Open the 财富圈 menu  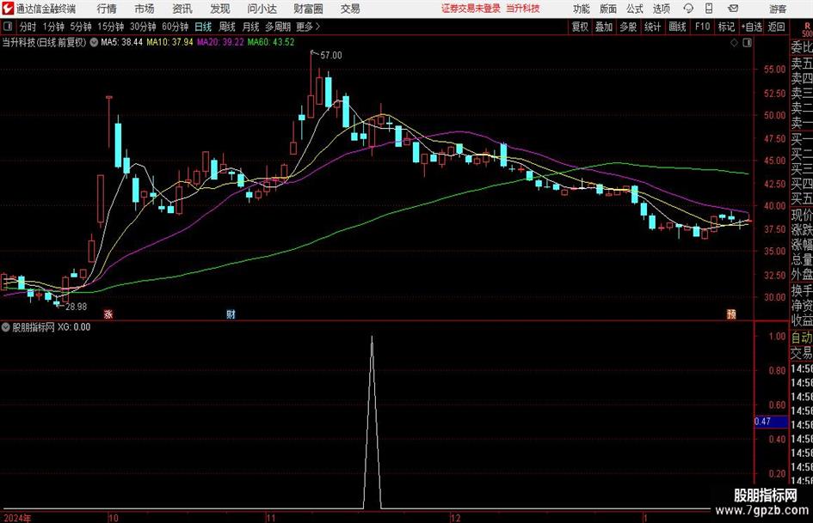308,9
